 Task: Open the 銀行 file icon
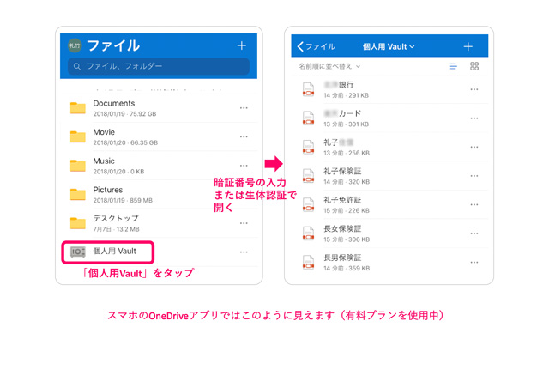click(308, 89)
